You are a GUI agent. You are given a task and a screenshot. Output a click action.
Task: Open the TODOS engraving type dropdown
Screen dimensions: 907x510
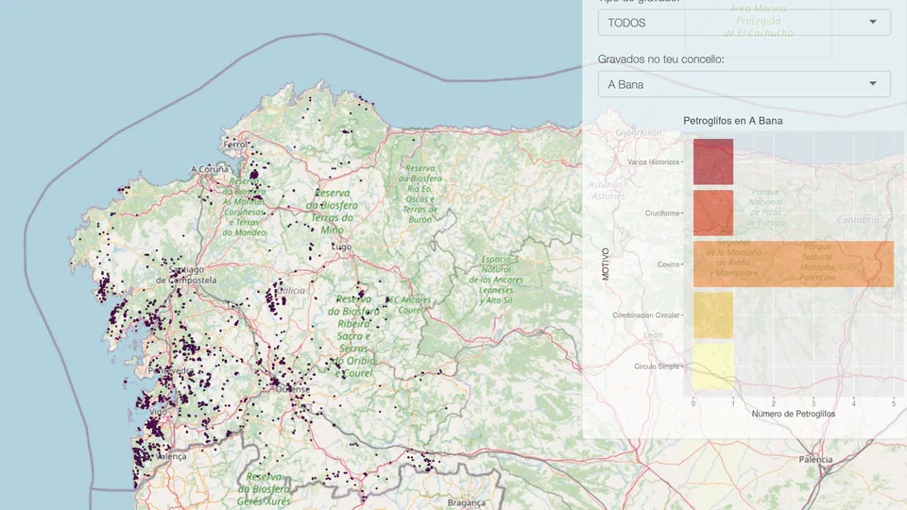click(x=744, y=23)
